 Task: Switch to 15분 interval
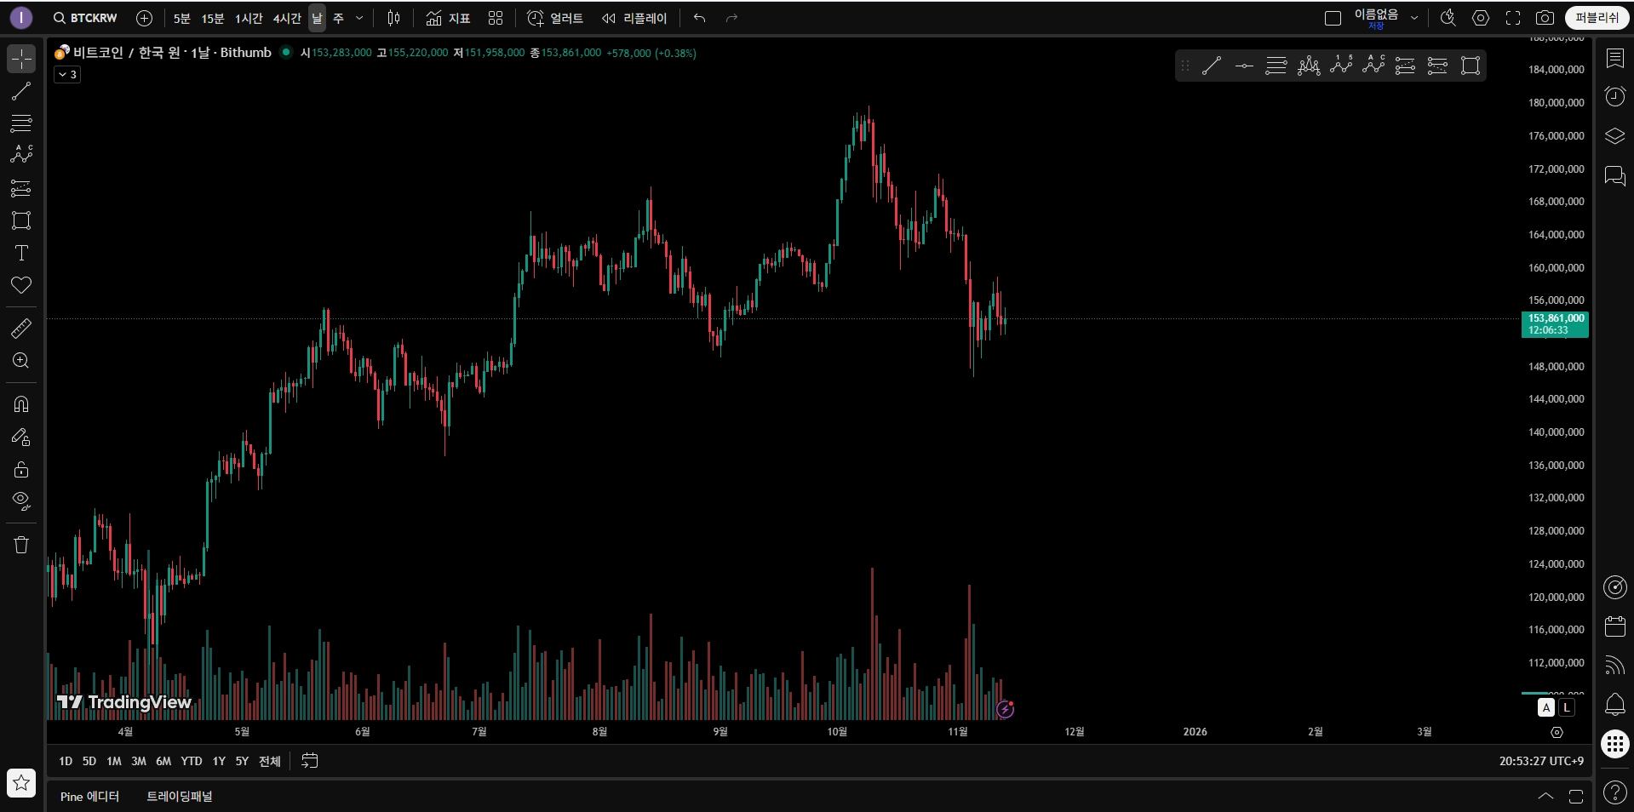(x=212, y=18)
